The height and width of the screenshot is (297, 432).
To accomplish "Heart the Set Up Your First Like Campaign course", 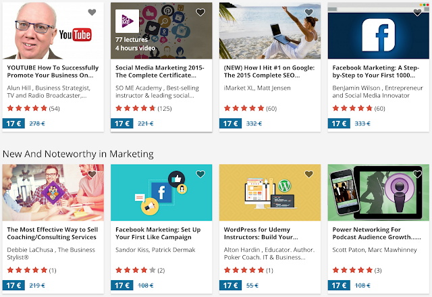I will click(200, 174).
